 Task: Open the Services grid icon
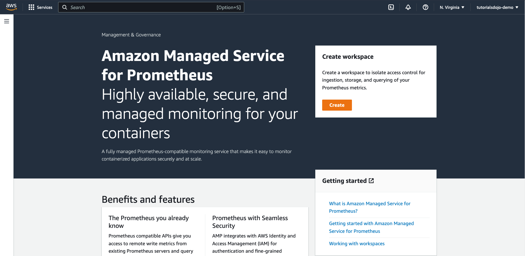[31, 7]
